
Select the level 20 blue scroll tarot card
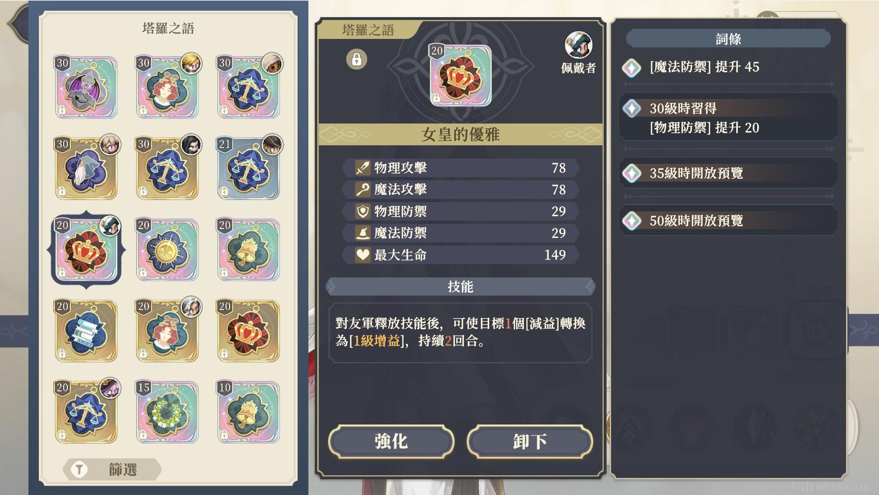click(x=86, y=331)
